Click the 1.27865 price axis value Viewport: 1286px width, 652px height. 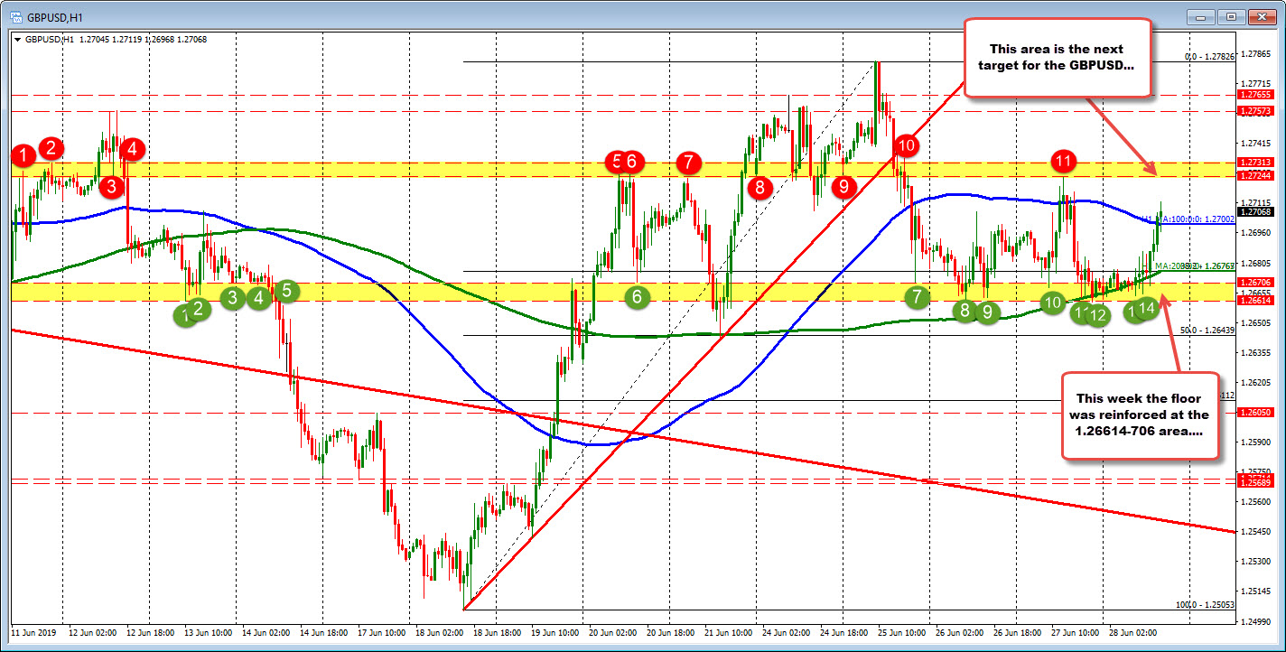1254,54
